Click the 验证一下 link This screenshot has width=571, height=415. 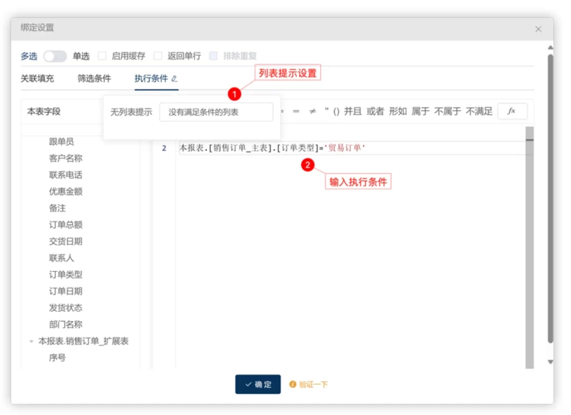pos(313,384)
